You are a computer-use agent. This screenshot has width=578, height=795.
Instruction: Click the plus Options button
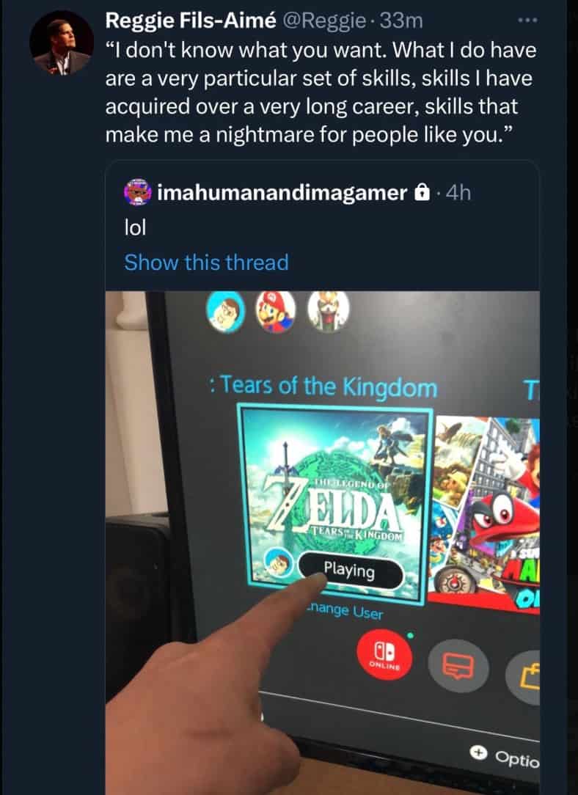pyautogui.click(x=505, y=757)
